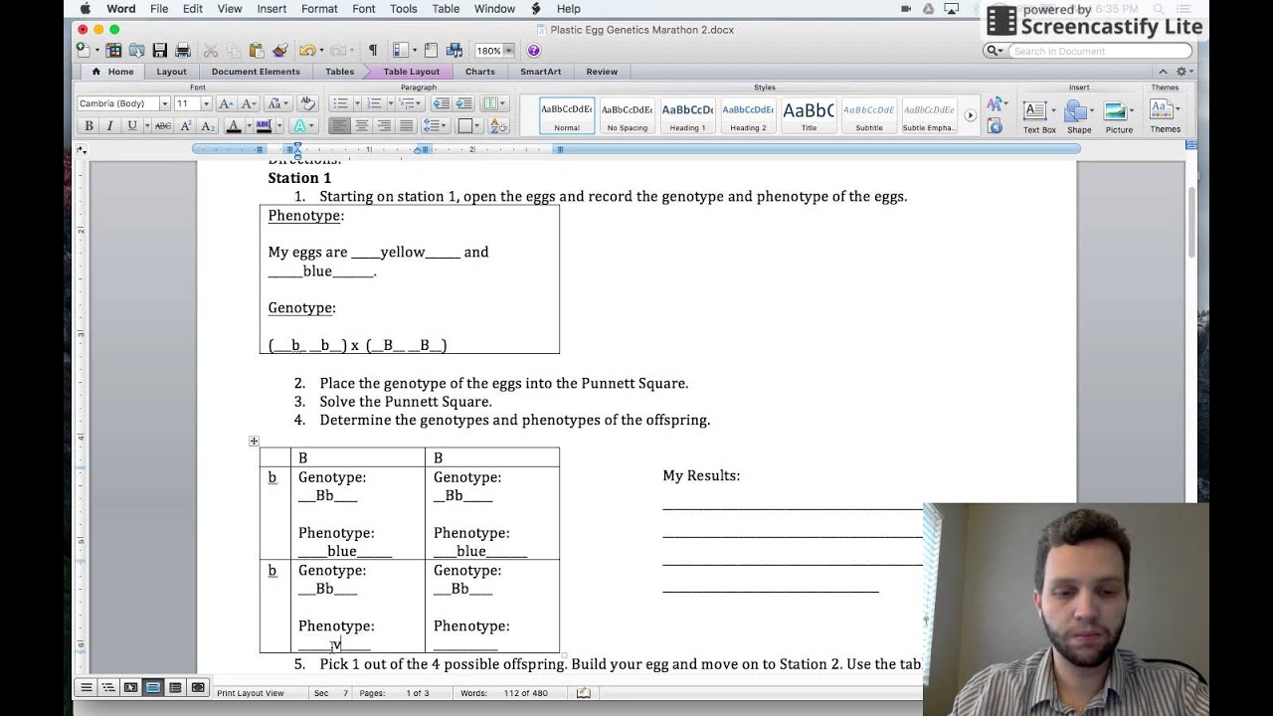Apply the font color swatch

[234, 126]
